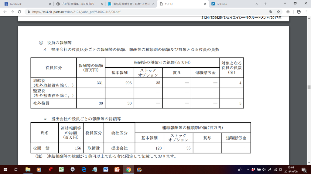The height and width of the screenshot is (174, 311).
Task: Switch to the はてなブログ tab
Action: [x=79, y=4]
